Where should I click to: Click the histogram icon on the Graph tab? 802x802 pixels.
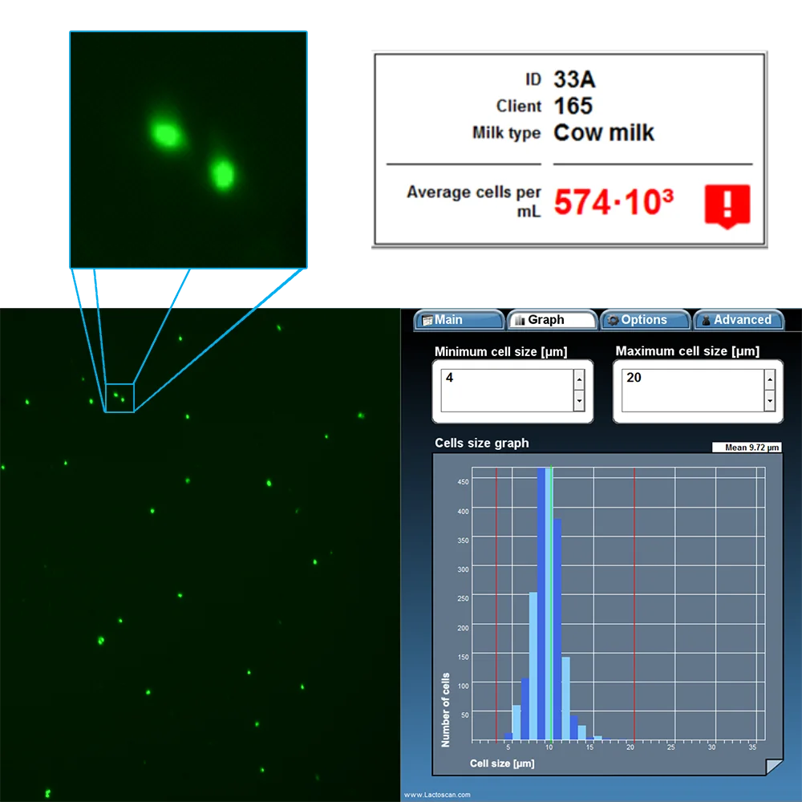click(520, 319)
